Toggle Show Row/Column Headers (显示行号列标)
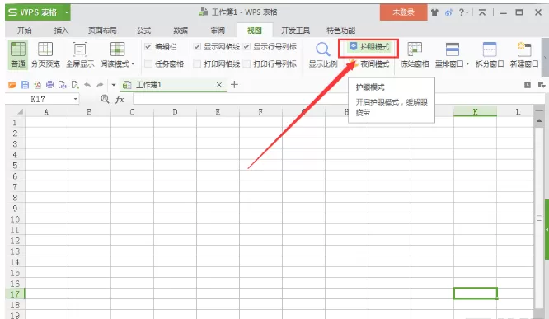This screenshot has width=549, height=319. (x=246, y=46)
